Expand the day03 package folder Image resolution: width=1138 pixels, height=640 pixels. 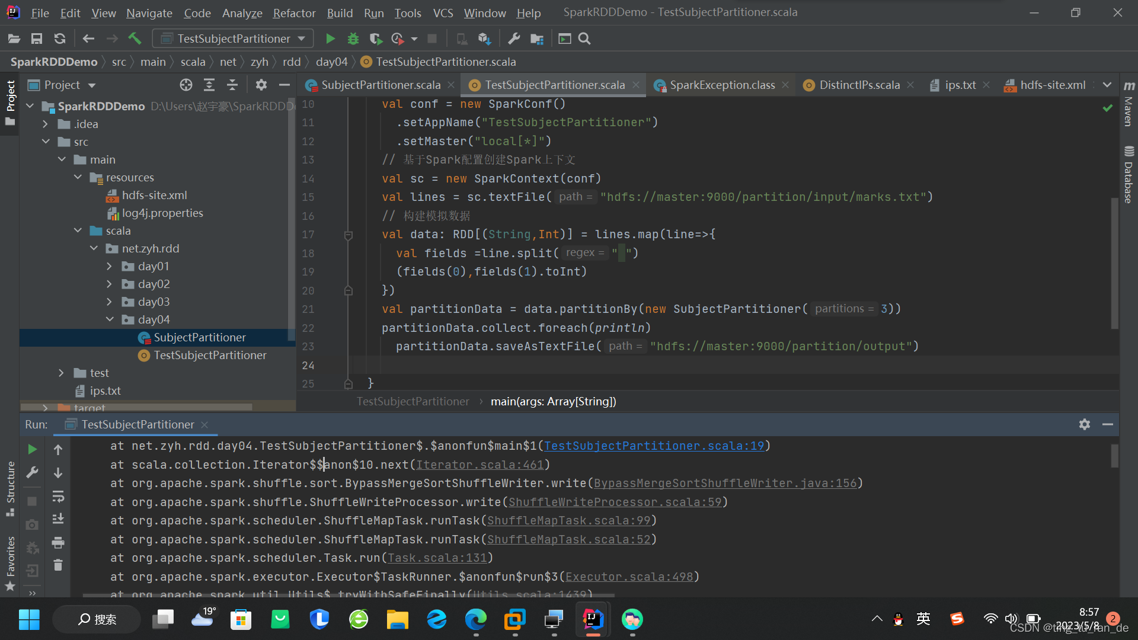(x=109, y=302)
